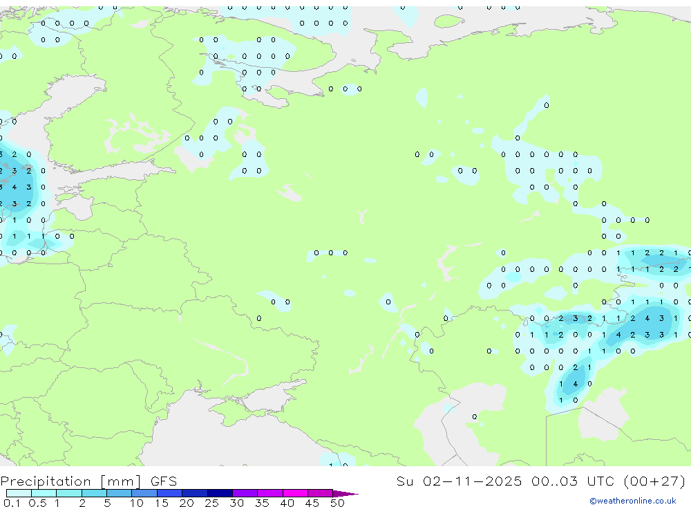Image resolution: width=691 pixels, height=507 pixels.
Task: Click the '00..03 UTC' time text
Action: pos(573,481)
